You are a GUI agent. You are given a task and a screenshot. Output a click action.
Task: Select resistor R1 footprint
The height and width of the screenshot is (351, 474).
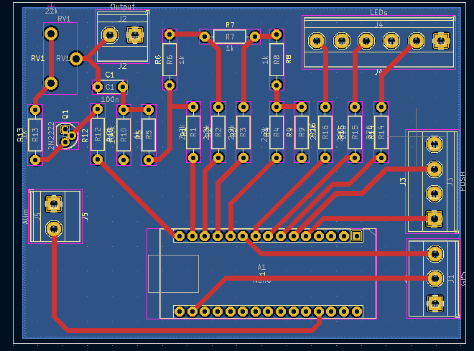click(193, 132)
